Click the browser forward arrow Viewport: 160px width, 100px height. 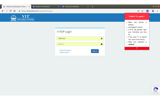coord(7,11)
